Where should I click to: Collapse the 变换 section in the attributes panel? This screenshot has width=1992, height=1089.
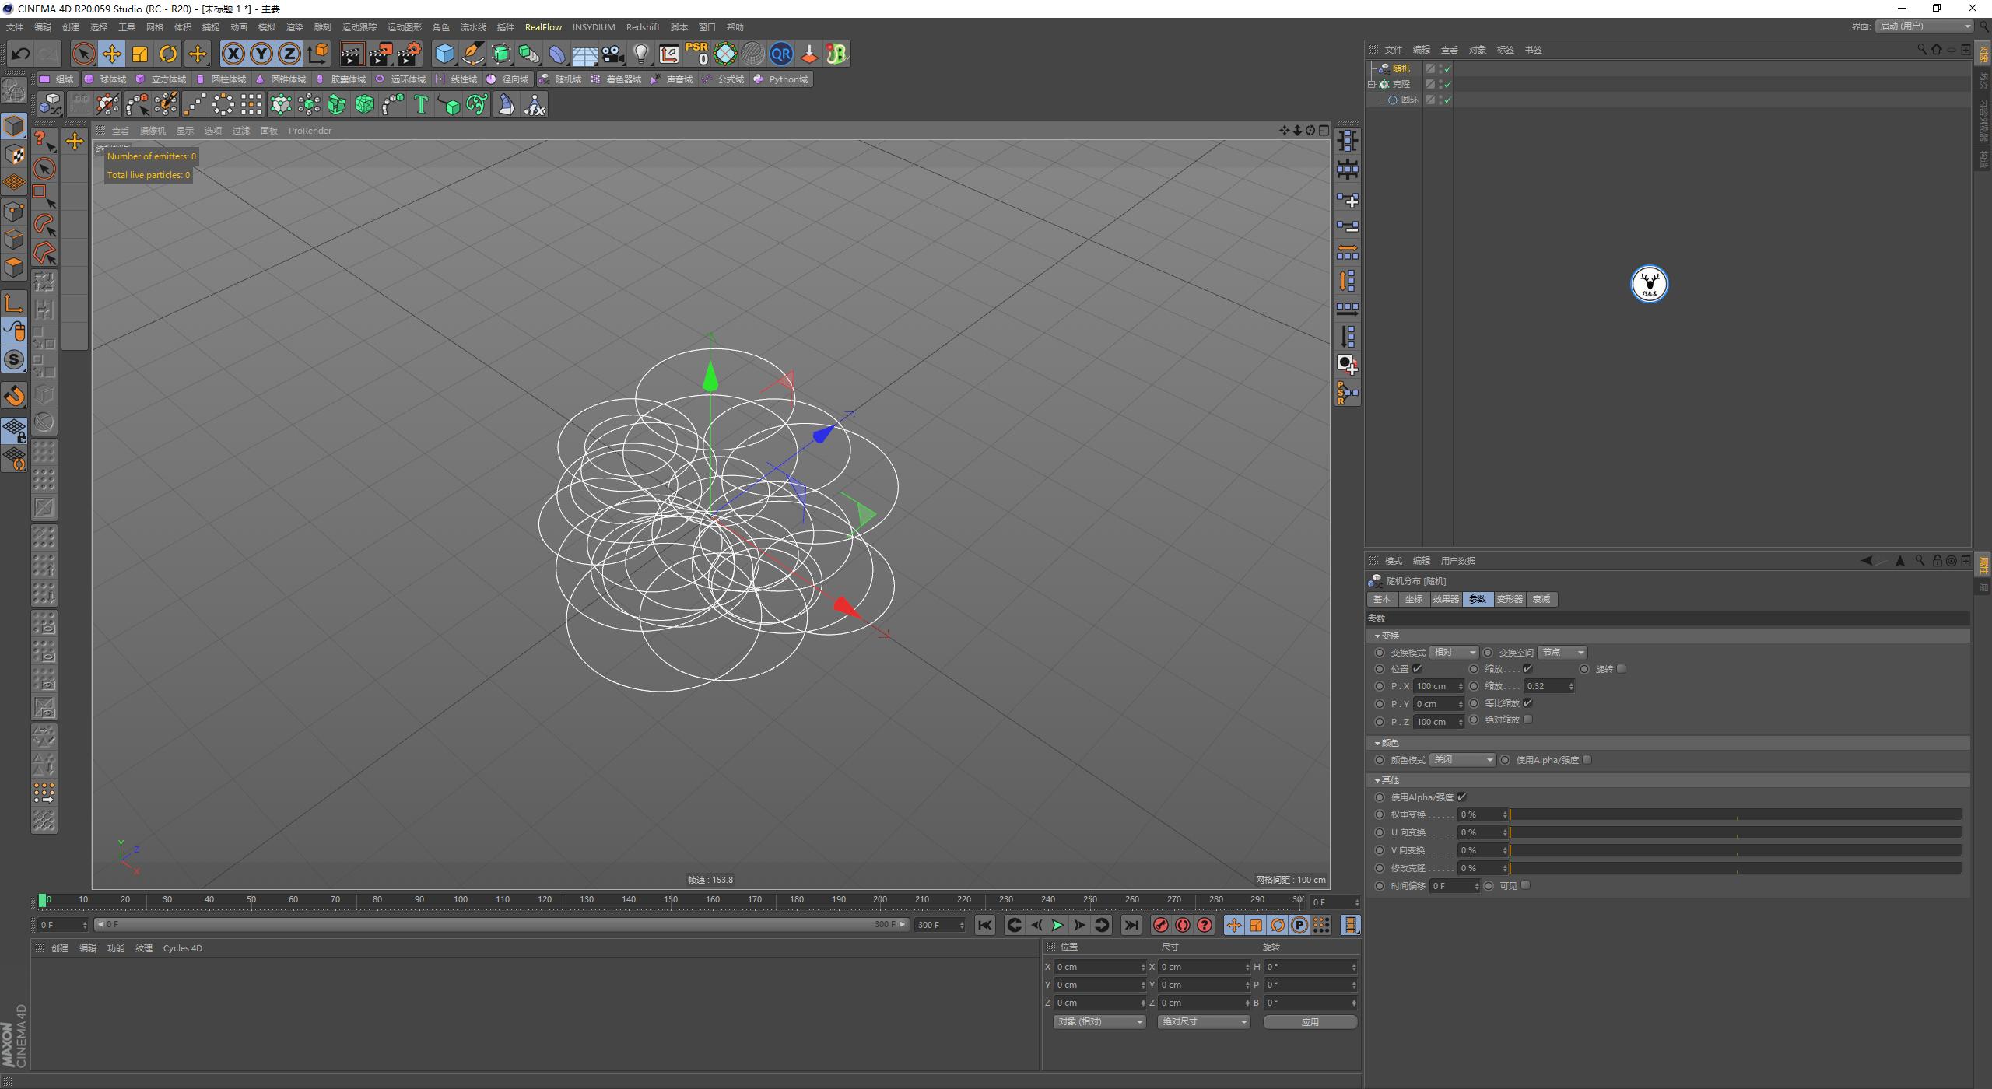point(1378,636)
